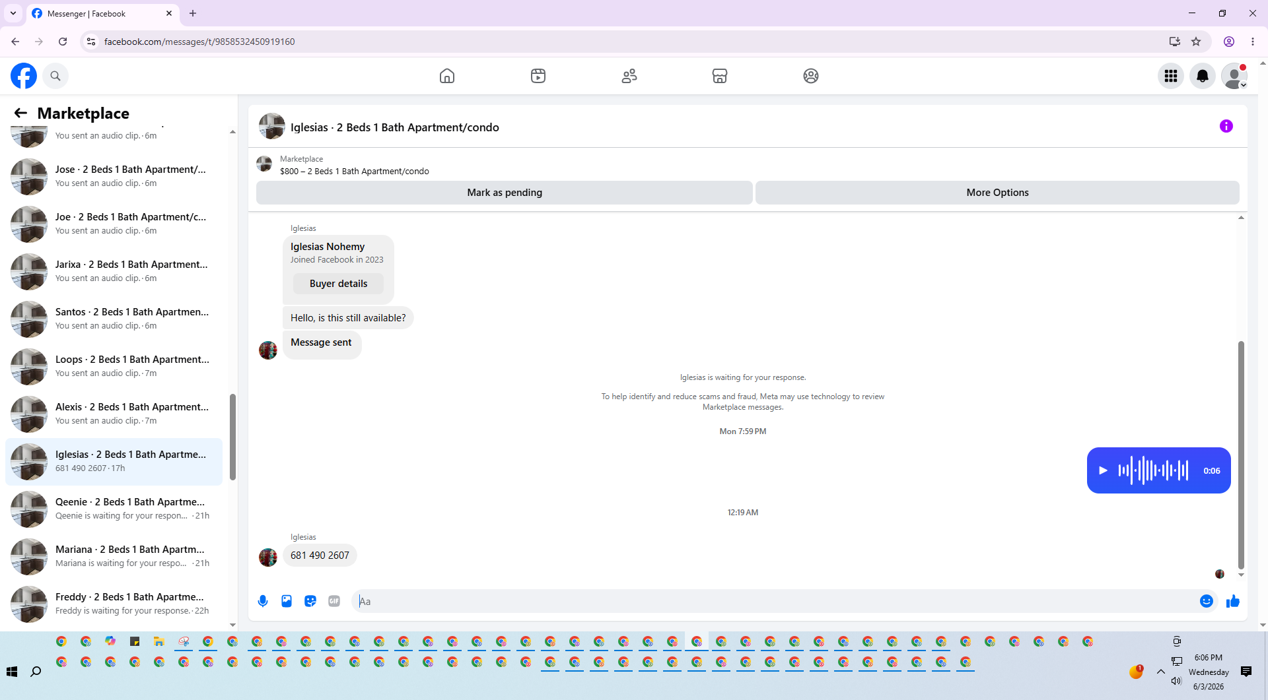Open the account profile picture menu
1268x700 pixels.
(x=1234, y=76)
